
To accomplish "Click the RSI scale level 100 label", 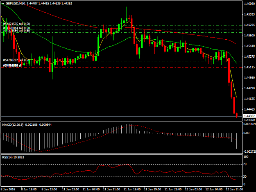I will (246, 157).
